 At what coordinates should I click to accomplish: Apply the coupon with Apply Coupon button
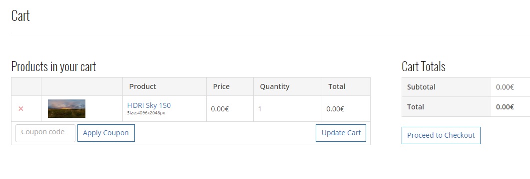point(106,133)
